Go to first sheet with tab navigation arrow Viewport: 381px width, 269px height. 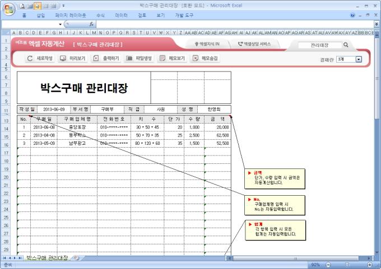point(4,258)
